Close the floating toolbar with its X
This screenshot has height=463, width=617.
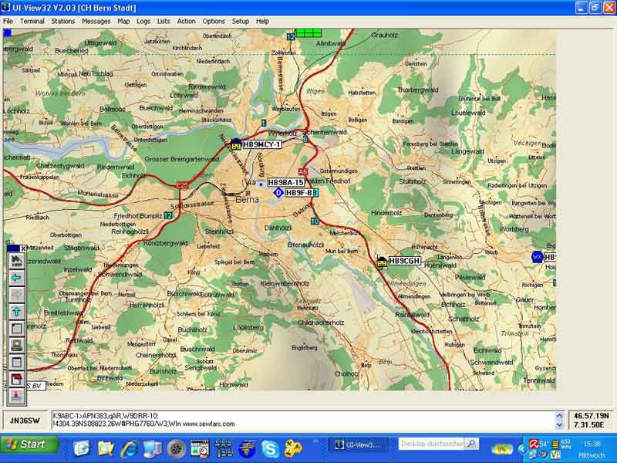coord(23,248)
